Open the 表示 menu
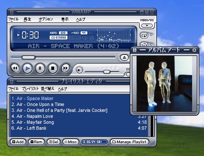The width and height of the screenshot is (204, 156). coord(65,19)
